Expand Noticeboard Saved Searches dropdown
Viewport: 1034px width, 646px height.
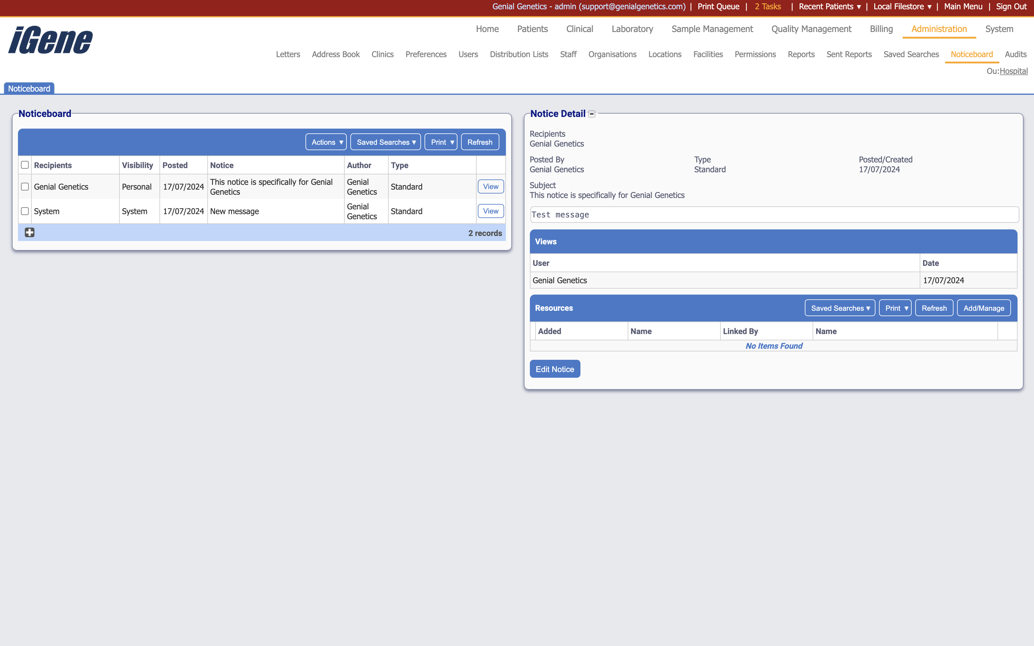385,142
